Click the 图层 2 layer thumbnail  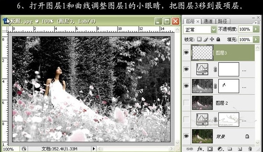(202, 103)
